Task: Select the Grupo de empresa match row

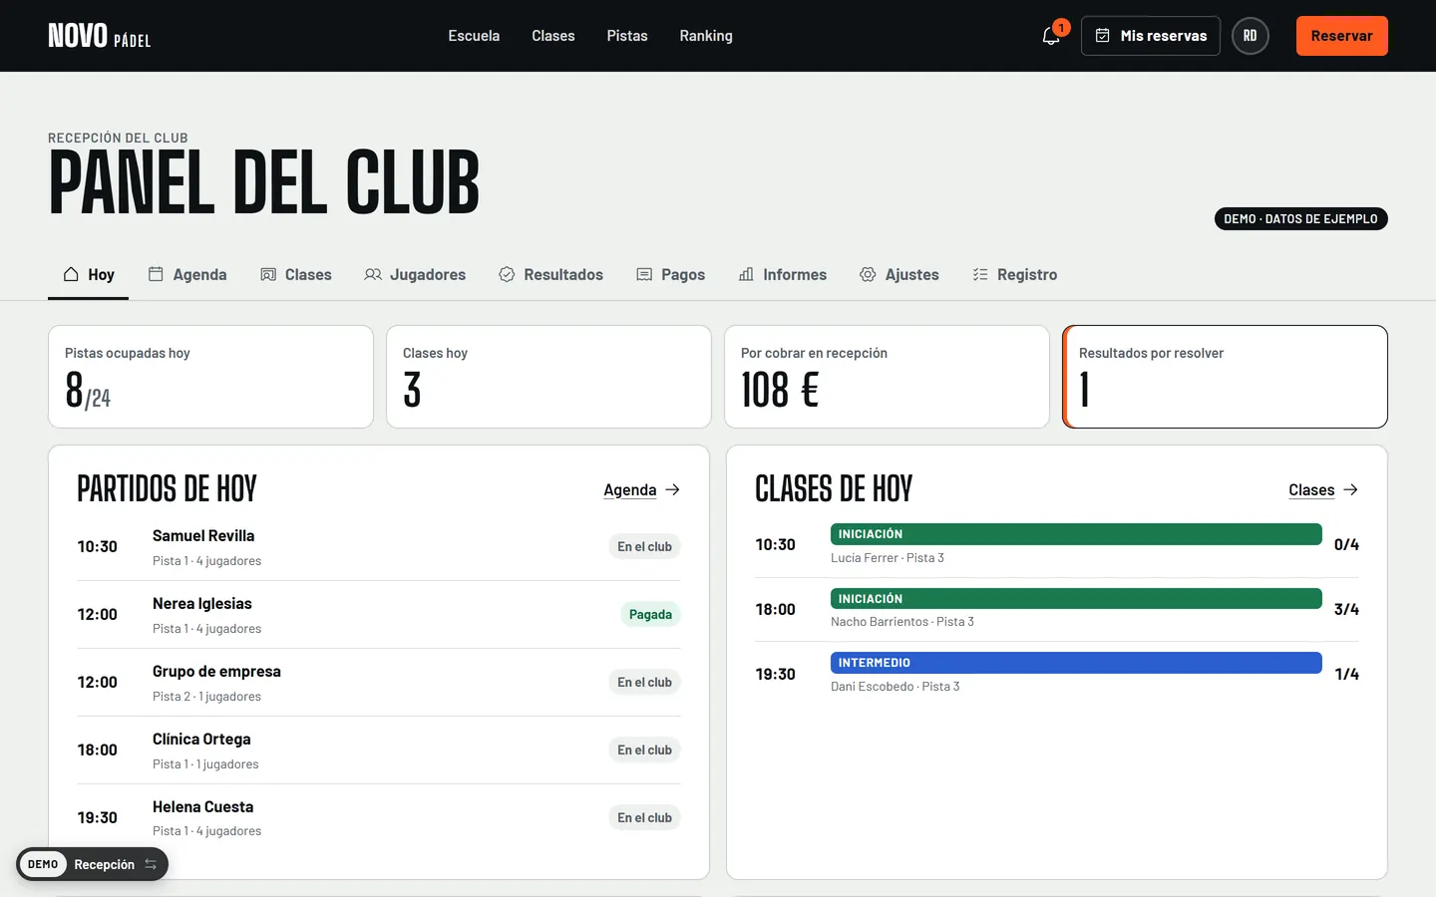Action: pos(379,683)
